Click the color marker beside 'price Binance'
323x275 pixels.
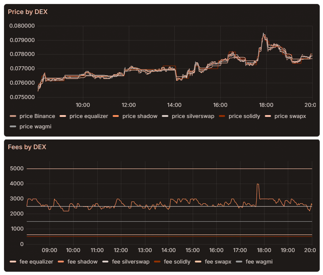pos(13,116)
